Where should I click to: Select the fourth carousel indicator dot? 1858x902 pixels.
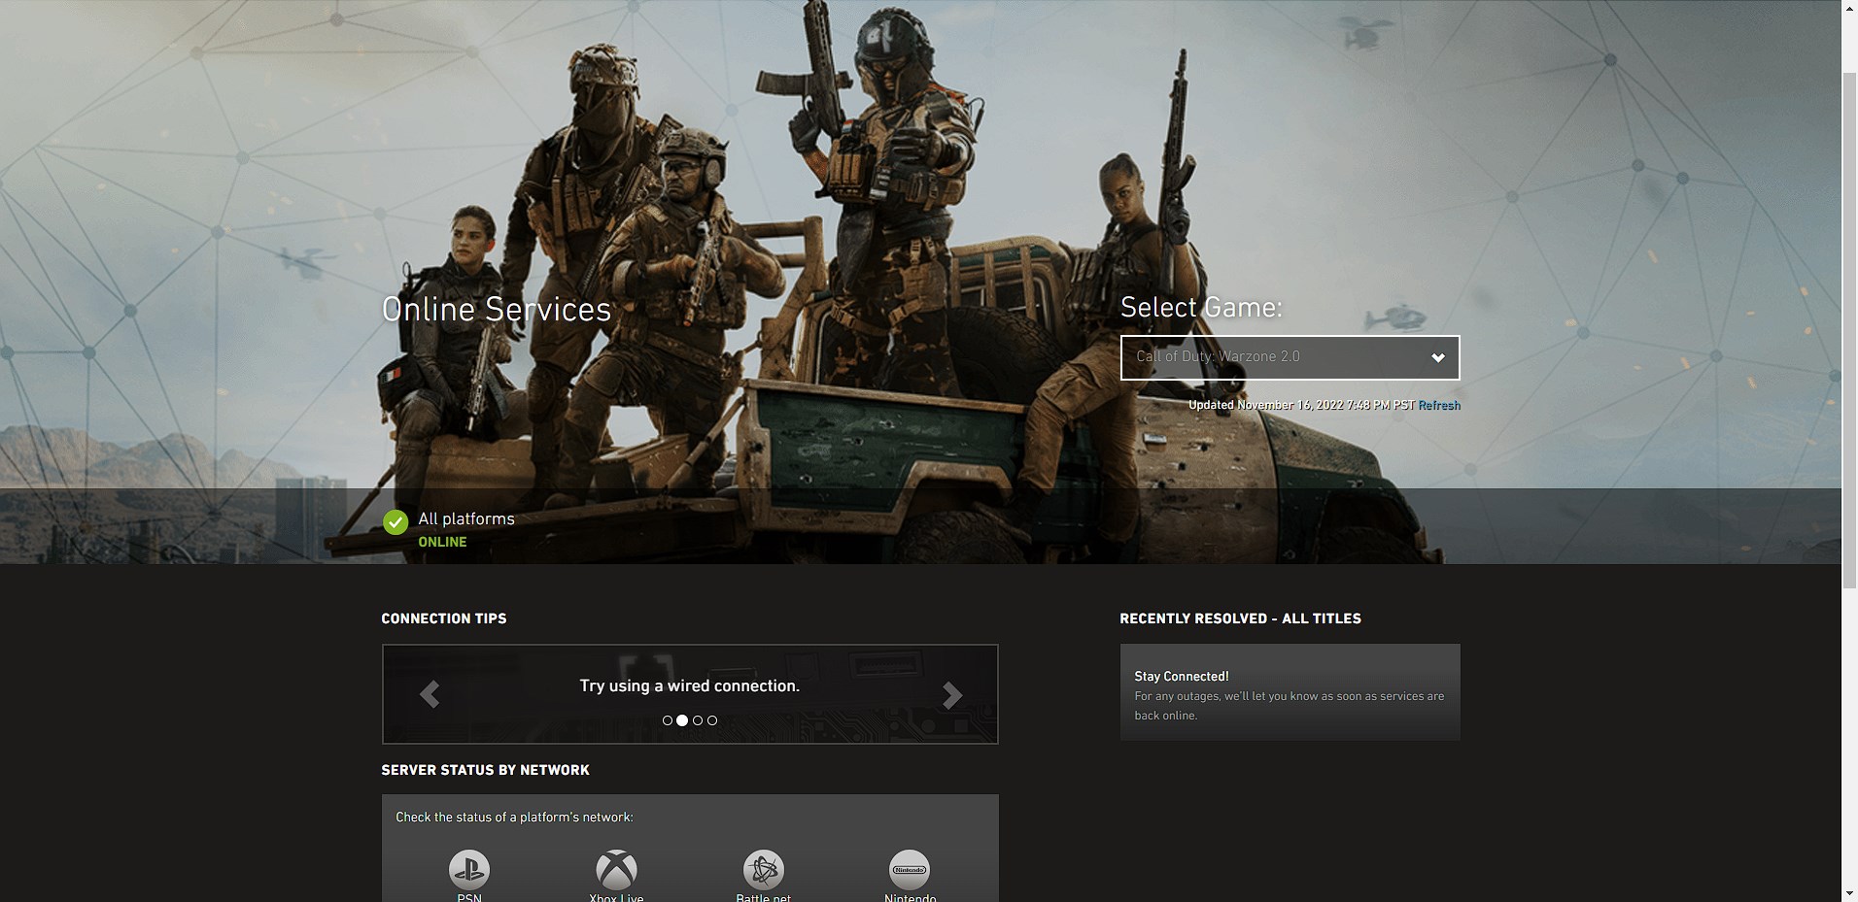point(712,720)
